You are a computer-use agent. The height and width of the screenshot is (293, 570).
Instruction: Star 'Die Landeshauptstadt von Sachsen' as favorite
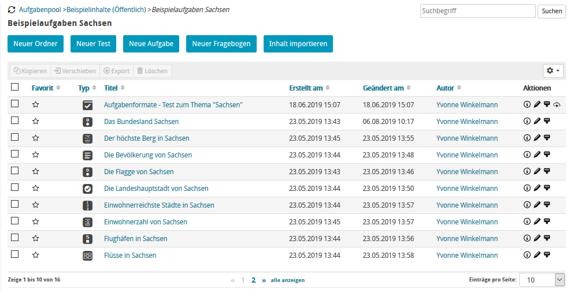tap(36, 188)
